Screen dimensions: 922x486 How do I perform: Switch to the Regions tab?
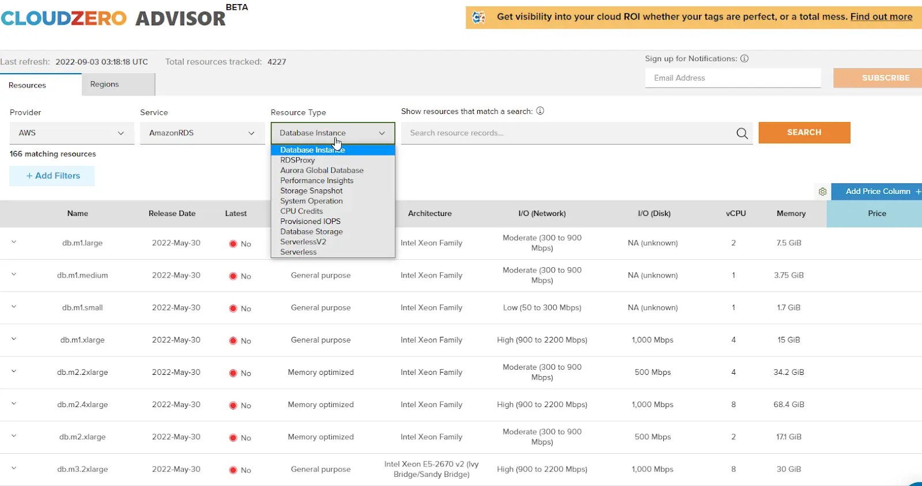tap(118, 84)
